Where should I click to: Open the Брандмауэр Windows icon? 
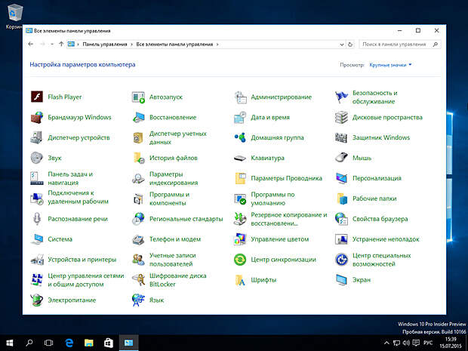pyautogui.click(x=37, y=117)
